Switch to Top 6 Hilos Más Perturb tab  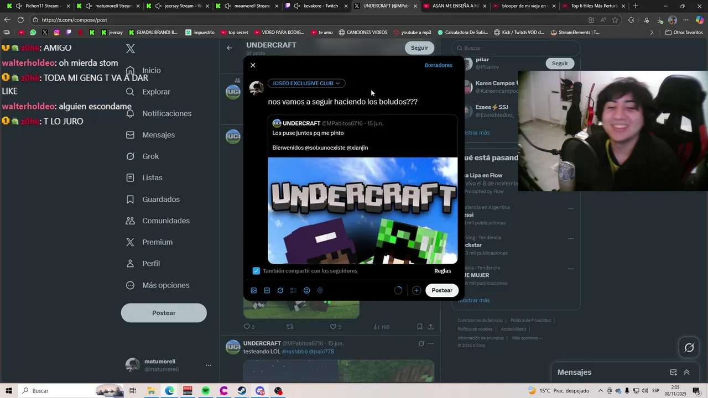593,6
